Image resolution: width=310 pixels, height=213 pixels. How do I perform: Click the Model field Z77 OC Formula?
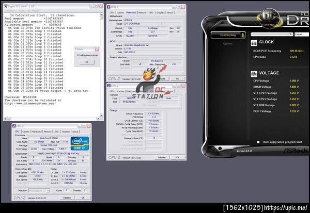(142, 24)
